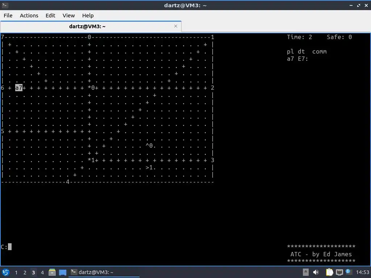371x278 pixels.
Task: Click the 'ATC - by Ed James' credit
Action: (321, 254)
